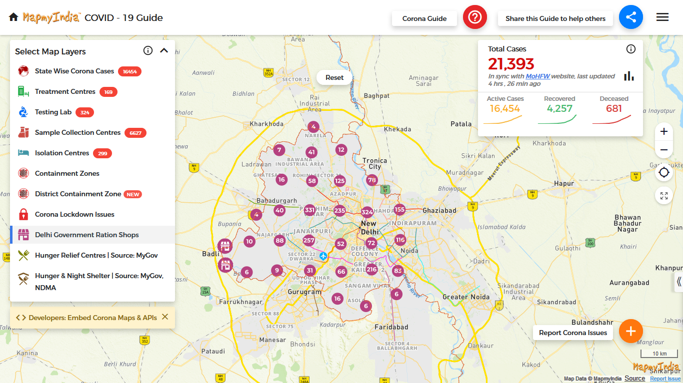Click Share this Guide to help others
This screenshot has width=683, height=383.
(555, 18)
